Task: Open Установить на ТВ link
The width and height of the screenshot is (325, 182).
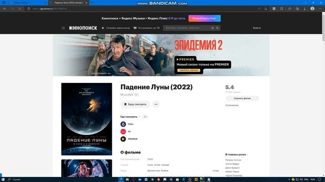Action: [x=147, y=28]
